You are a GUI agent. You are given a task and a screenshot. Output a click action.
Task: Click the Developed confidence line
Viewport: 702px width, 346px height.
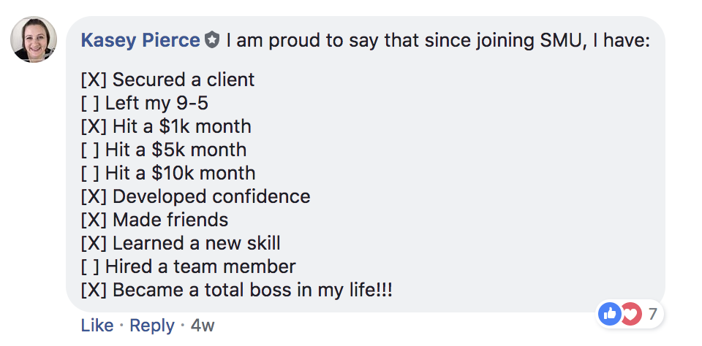click(211, 196)
